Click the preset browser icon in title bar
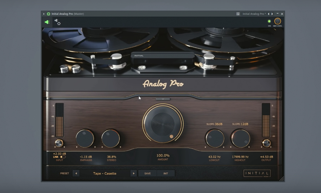Viewport: 321px width, 193px height. 238,14
